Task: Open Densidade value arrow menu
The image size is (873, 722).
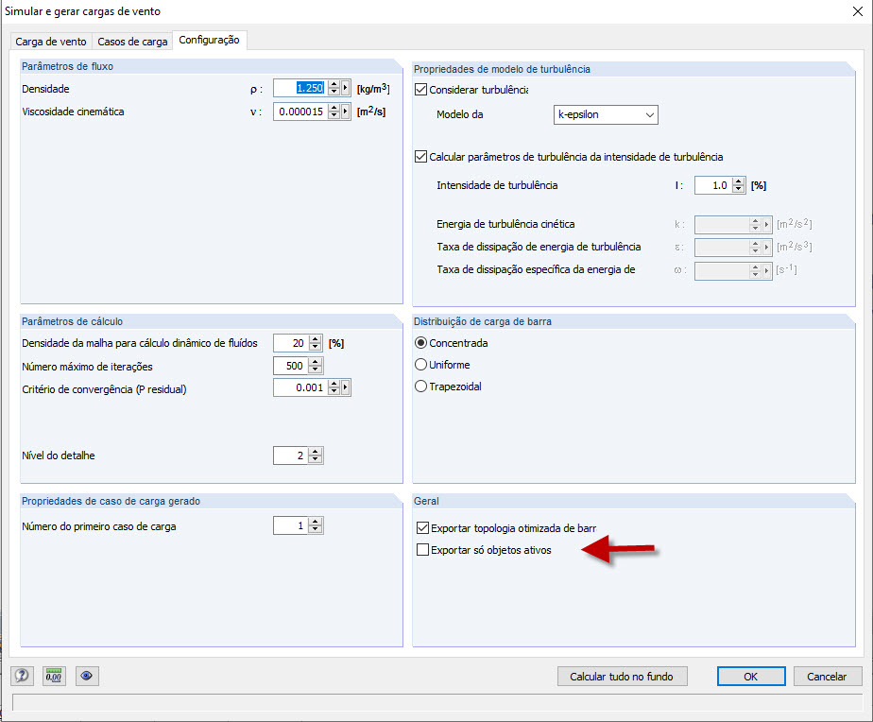Action: tap(346, 88)
